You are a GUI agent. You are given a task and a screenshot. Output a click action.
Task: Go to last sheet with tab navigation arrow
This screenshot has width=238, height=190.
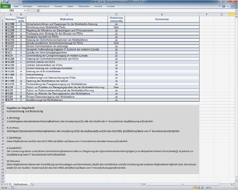pyautogui.click(x=10, y=184)
